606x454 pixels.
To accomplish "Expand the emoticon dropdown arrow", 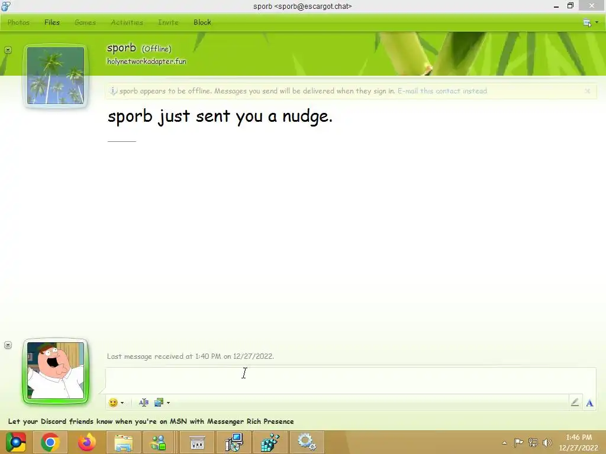I will [x=122, y=403].
